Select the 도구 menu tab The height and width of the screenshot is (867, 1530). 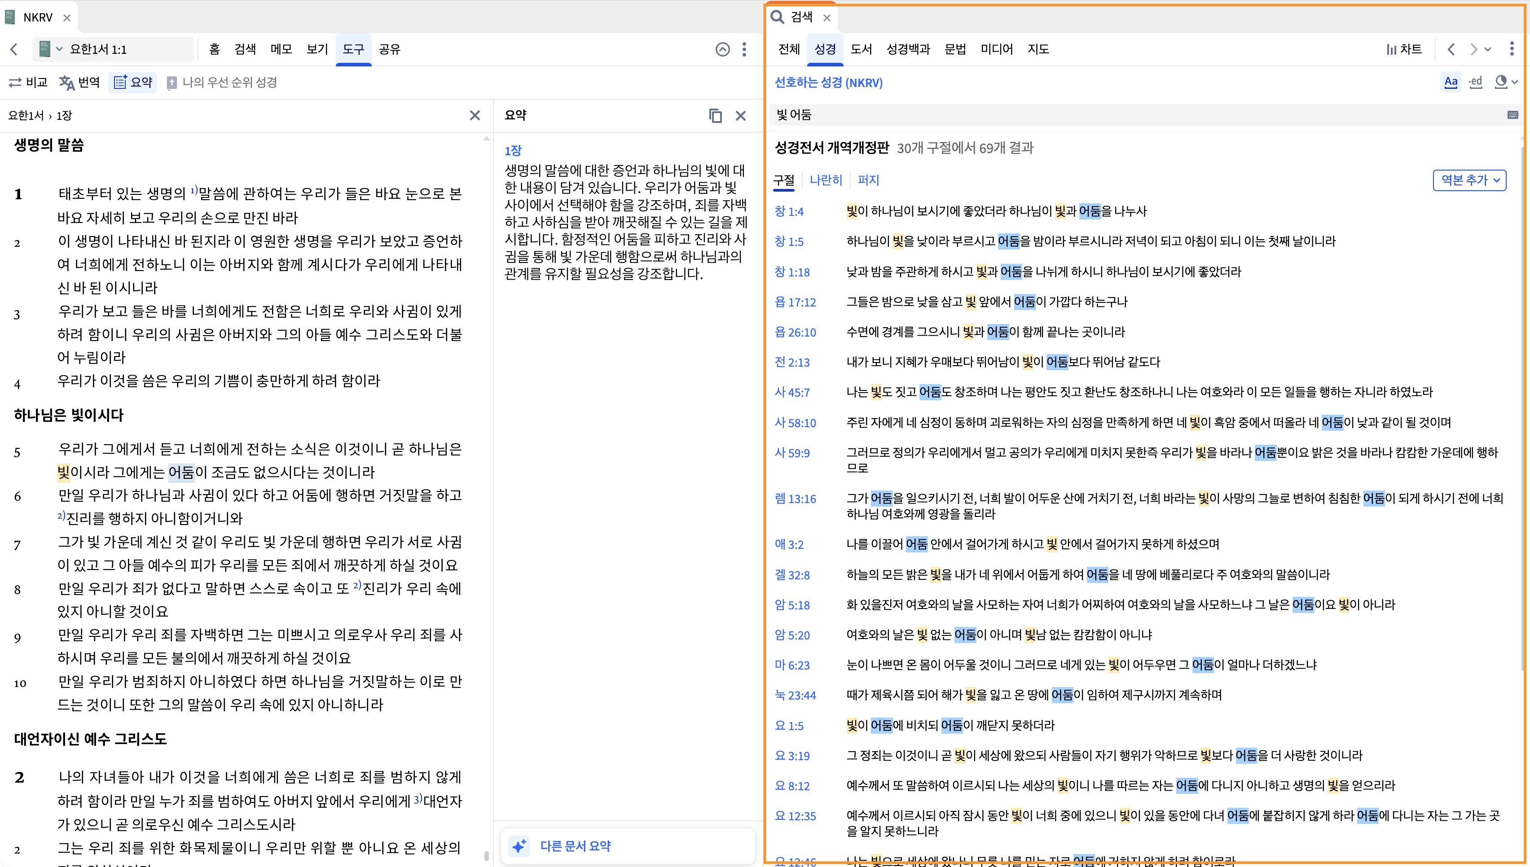tap(353, 49)
